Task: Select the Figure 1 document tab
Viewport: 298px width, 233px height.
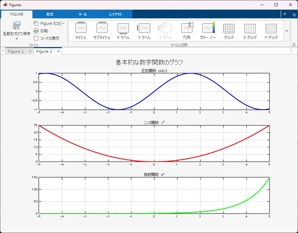Action: pos(16,51)
